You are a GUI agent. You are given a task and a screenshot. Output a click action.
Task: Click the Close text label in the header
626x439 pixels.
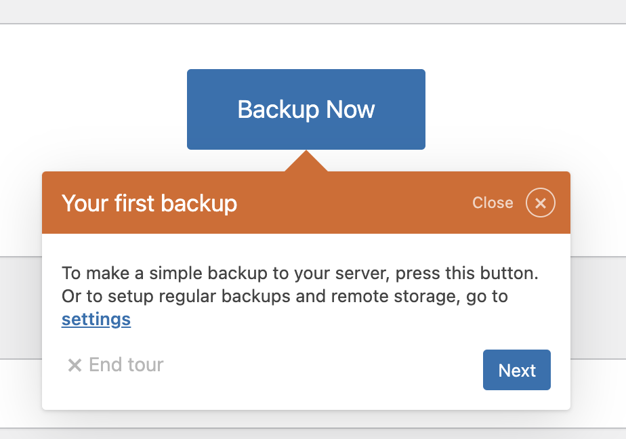pos(493,203)
